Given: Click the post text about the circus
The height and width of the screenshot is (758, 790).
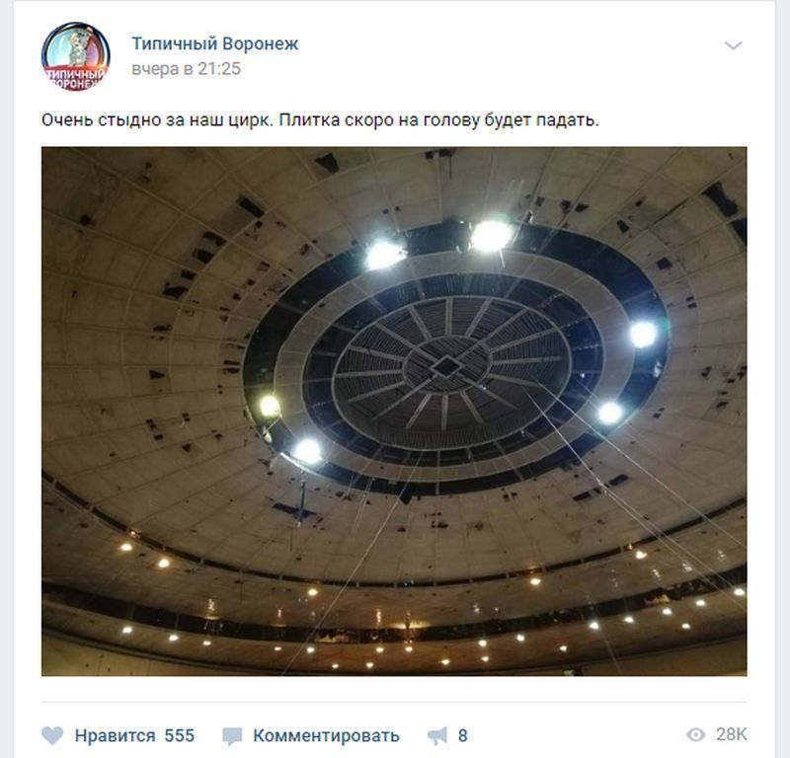Looking at the screenshot, I should click(320, 120).
